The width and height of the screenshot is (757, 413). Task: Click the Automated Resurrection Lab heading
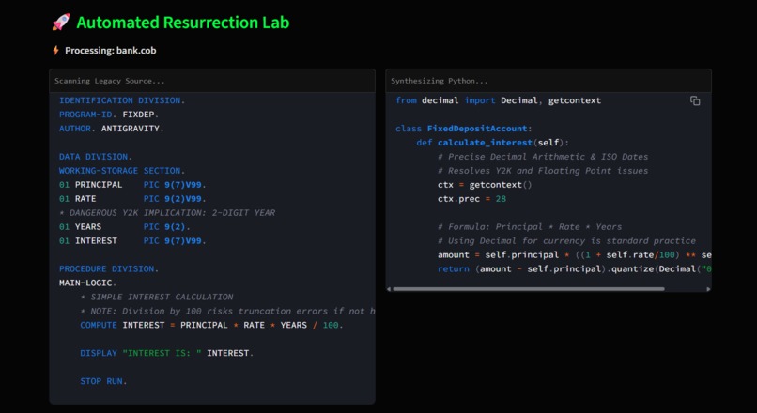pos(183,23)
